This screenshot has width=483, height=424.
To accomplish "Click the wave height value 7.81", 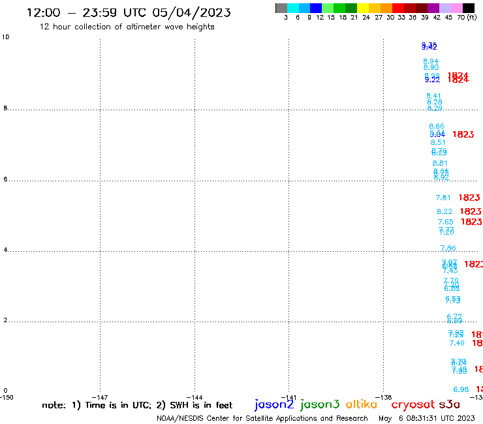I will (443, 198).
